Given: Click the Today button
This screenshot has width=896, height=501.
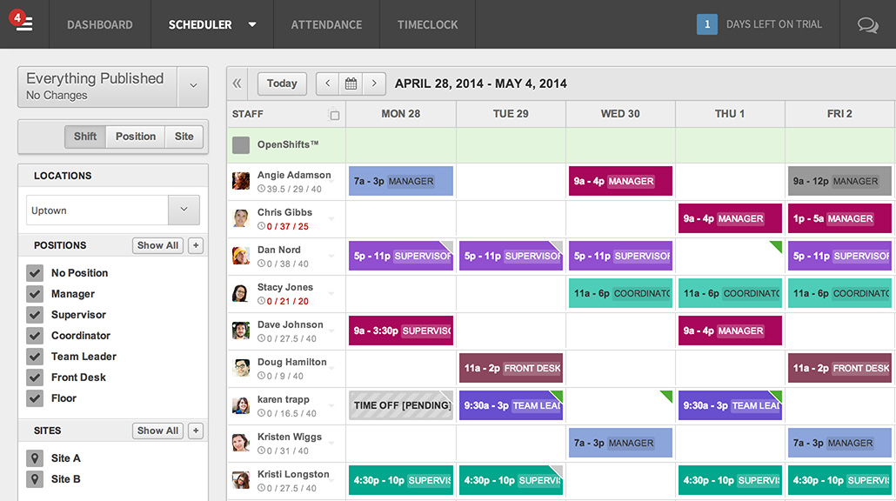Looking at the screenshot, I should pyautogui.click(x=282, y=83).
